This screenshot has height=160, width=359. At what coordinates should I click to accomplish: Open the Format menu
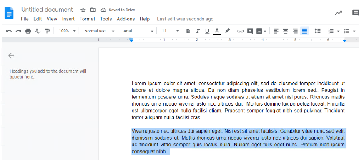point(87,19)
